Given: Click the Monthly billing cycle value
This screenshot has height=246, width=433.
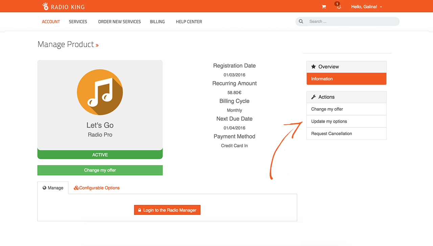Looking at the screenshot, I should [x=234, y=110].
